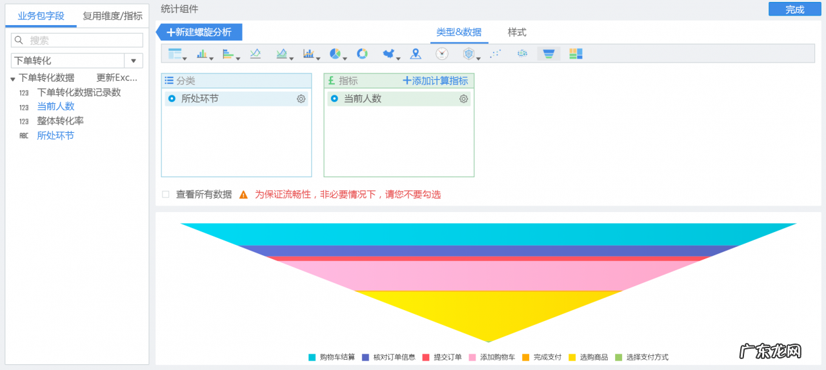826x370 pixels.
Task: Click the pink funnel segment
Action: click(488, 276)
